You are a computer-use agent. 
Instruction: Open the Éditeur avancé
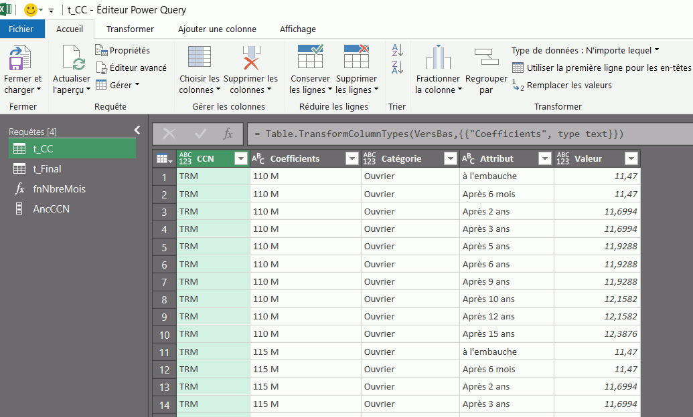pos(131,67)
